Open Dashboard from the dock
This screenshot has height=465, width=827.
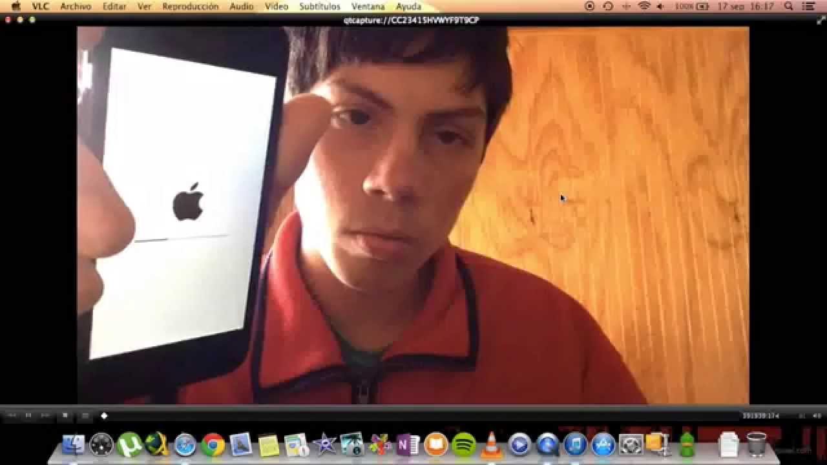point(101,445)
